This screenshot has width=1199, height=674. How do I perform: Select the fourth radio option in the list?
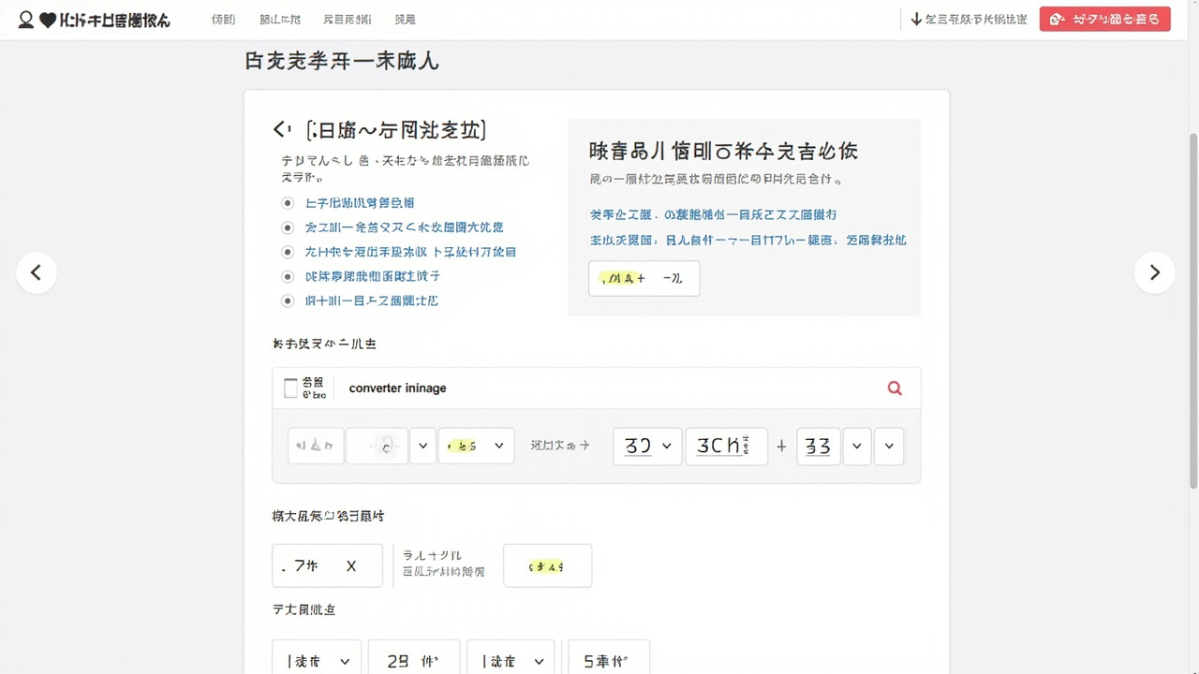tap(288, 276)
